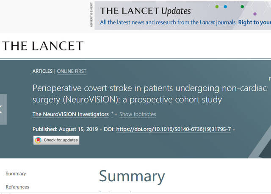Click the large Summary section heading
Viewport: 271px width, 194px height.
pyautogui.click(x=132, y=176)
